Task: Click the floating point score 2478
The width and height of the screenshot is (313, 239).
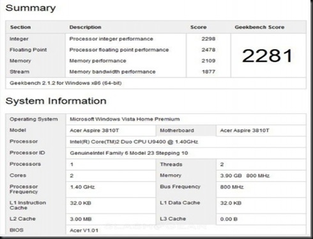Action: click(208, 50)
